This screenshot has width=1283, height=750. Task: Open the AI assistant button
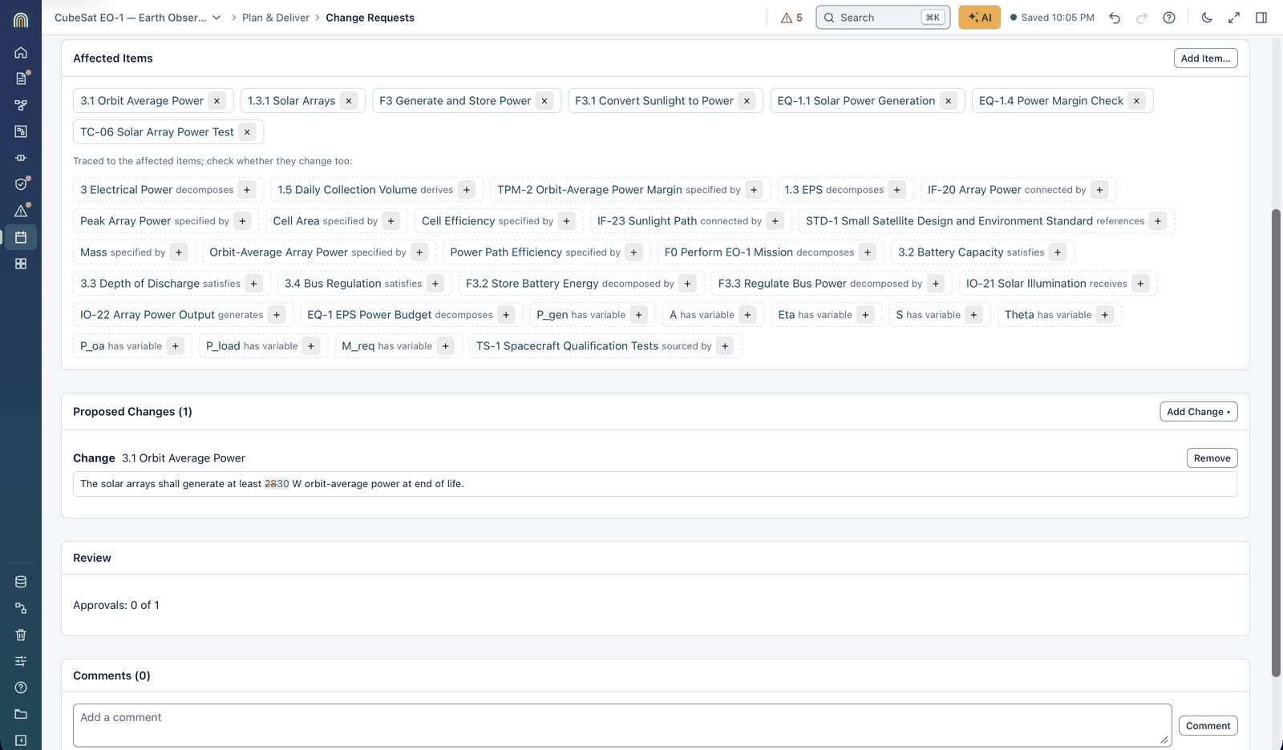[979, 18]
